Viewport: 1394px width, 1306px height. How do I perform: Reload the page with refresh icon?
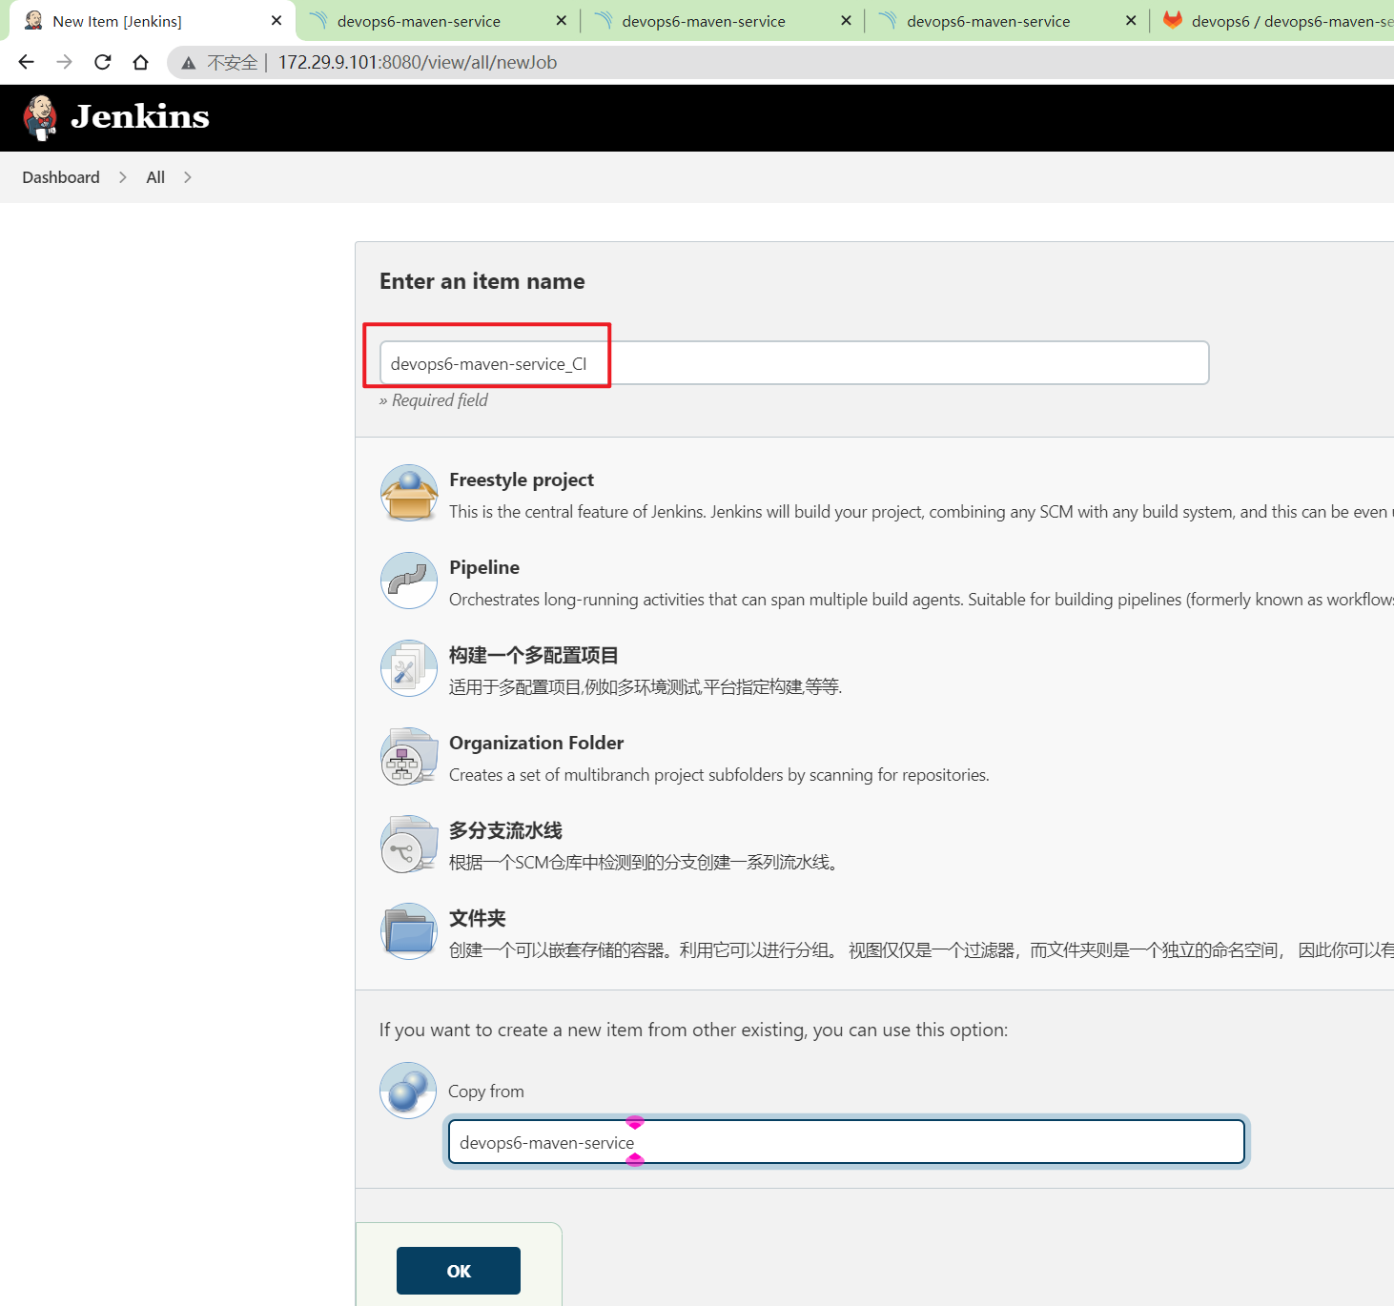tap(102, 62)
